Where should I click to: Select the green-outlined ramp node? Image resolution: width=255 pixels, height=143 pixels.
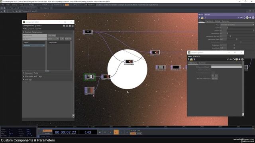pyautogui.click(x=89, y=77)
